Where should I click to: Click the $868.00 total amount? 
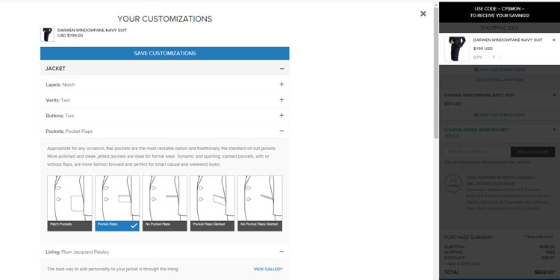coord(544,272)
